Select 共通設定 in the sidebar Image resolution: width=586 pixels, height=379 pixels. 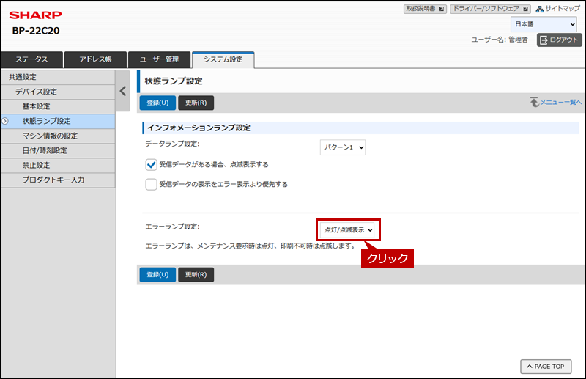tap(58, 77)
